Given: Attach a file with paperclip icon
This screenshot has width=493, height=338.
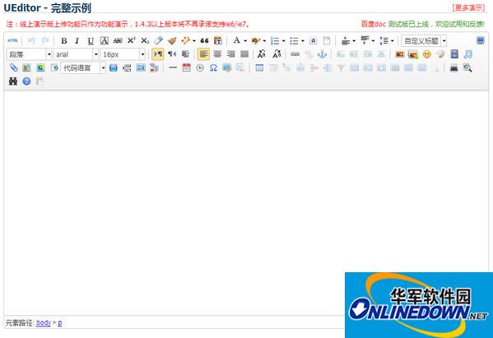Looking at the screenshot, I should (13, 67).
